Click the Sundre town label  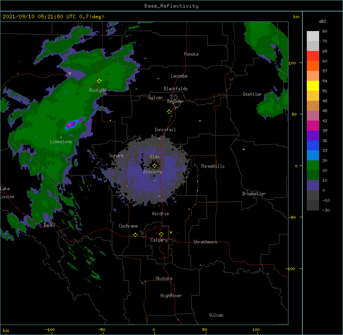click(116, 156)
